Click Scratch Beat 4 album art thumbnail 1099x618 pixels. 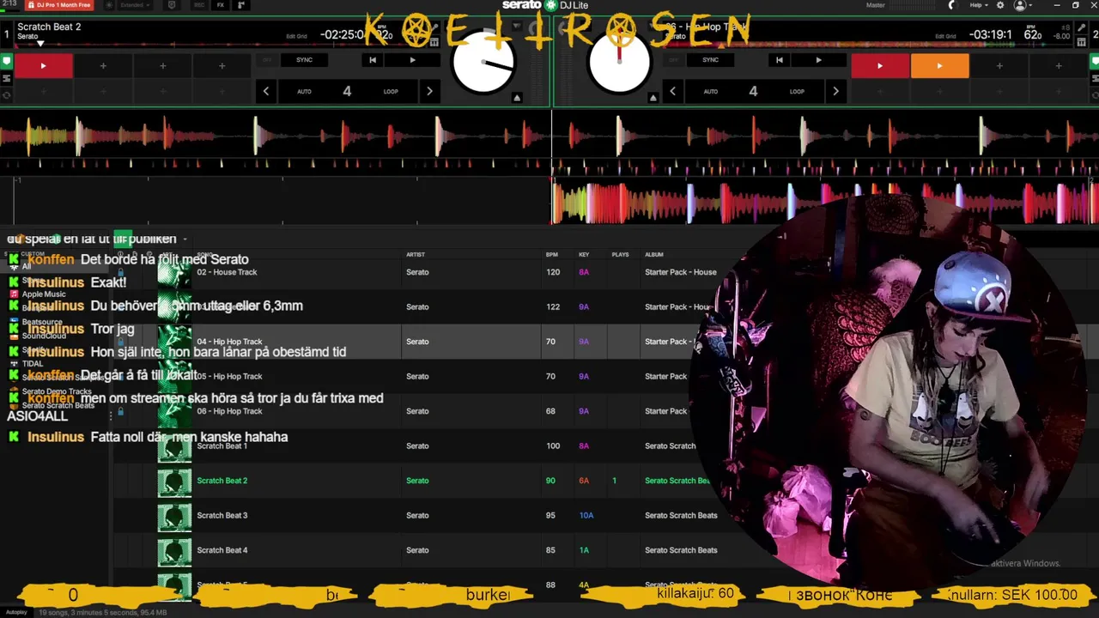tap(174, 551)
